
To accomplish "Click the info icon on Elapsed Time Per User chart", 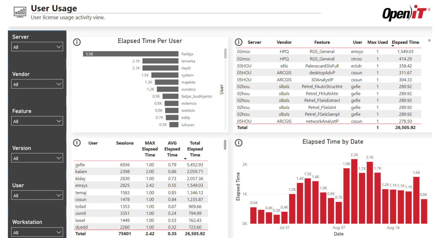I will click(77, 42).
